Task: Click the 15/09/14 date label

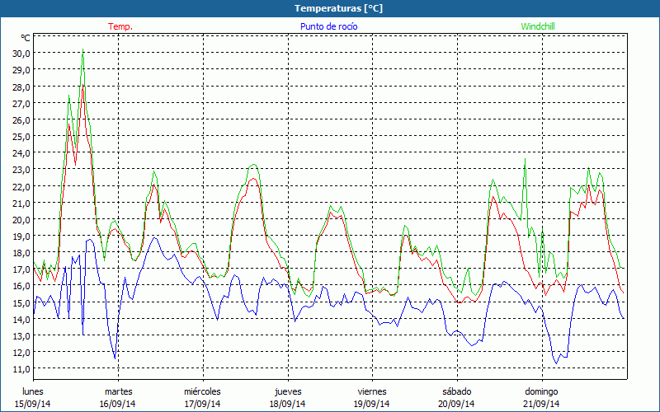Action: (33, 404)
